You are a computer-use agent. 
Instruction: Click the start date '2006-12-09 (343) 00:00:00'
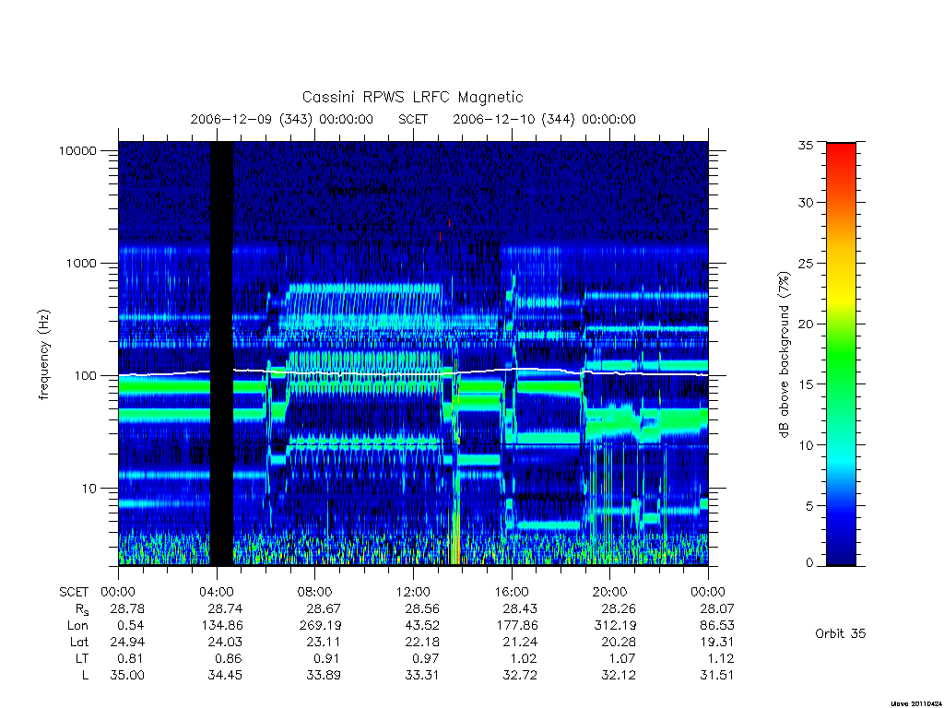(x=282, y=119)
